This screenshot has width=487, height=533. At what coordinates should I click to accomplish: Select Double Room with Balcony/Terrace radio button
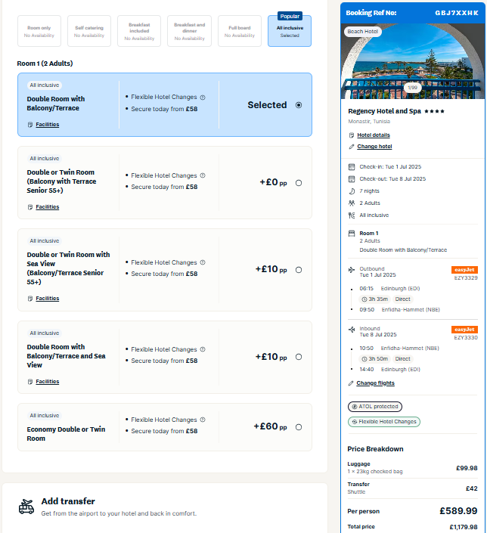299,105
